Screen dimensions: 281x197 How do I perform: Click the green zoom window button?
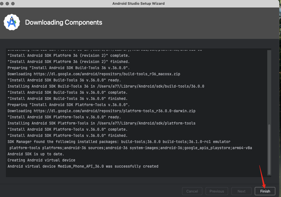(x=13, y=4)
